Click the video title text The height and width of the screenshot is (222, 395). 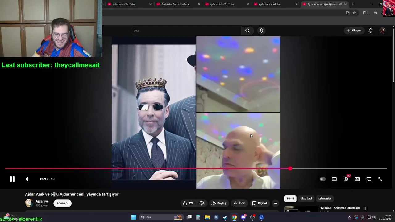tap(72, 194)
